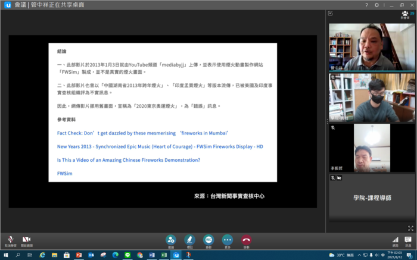
Task: Open the FWSim reference link
Action: coord(64,173)
